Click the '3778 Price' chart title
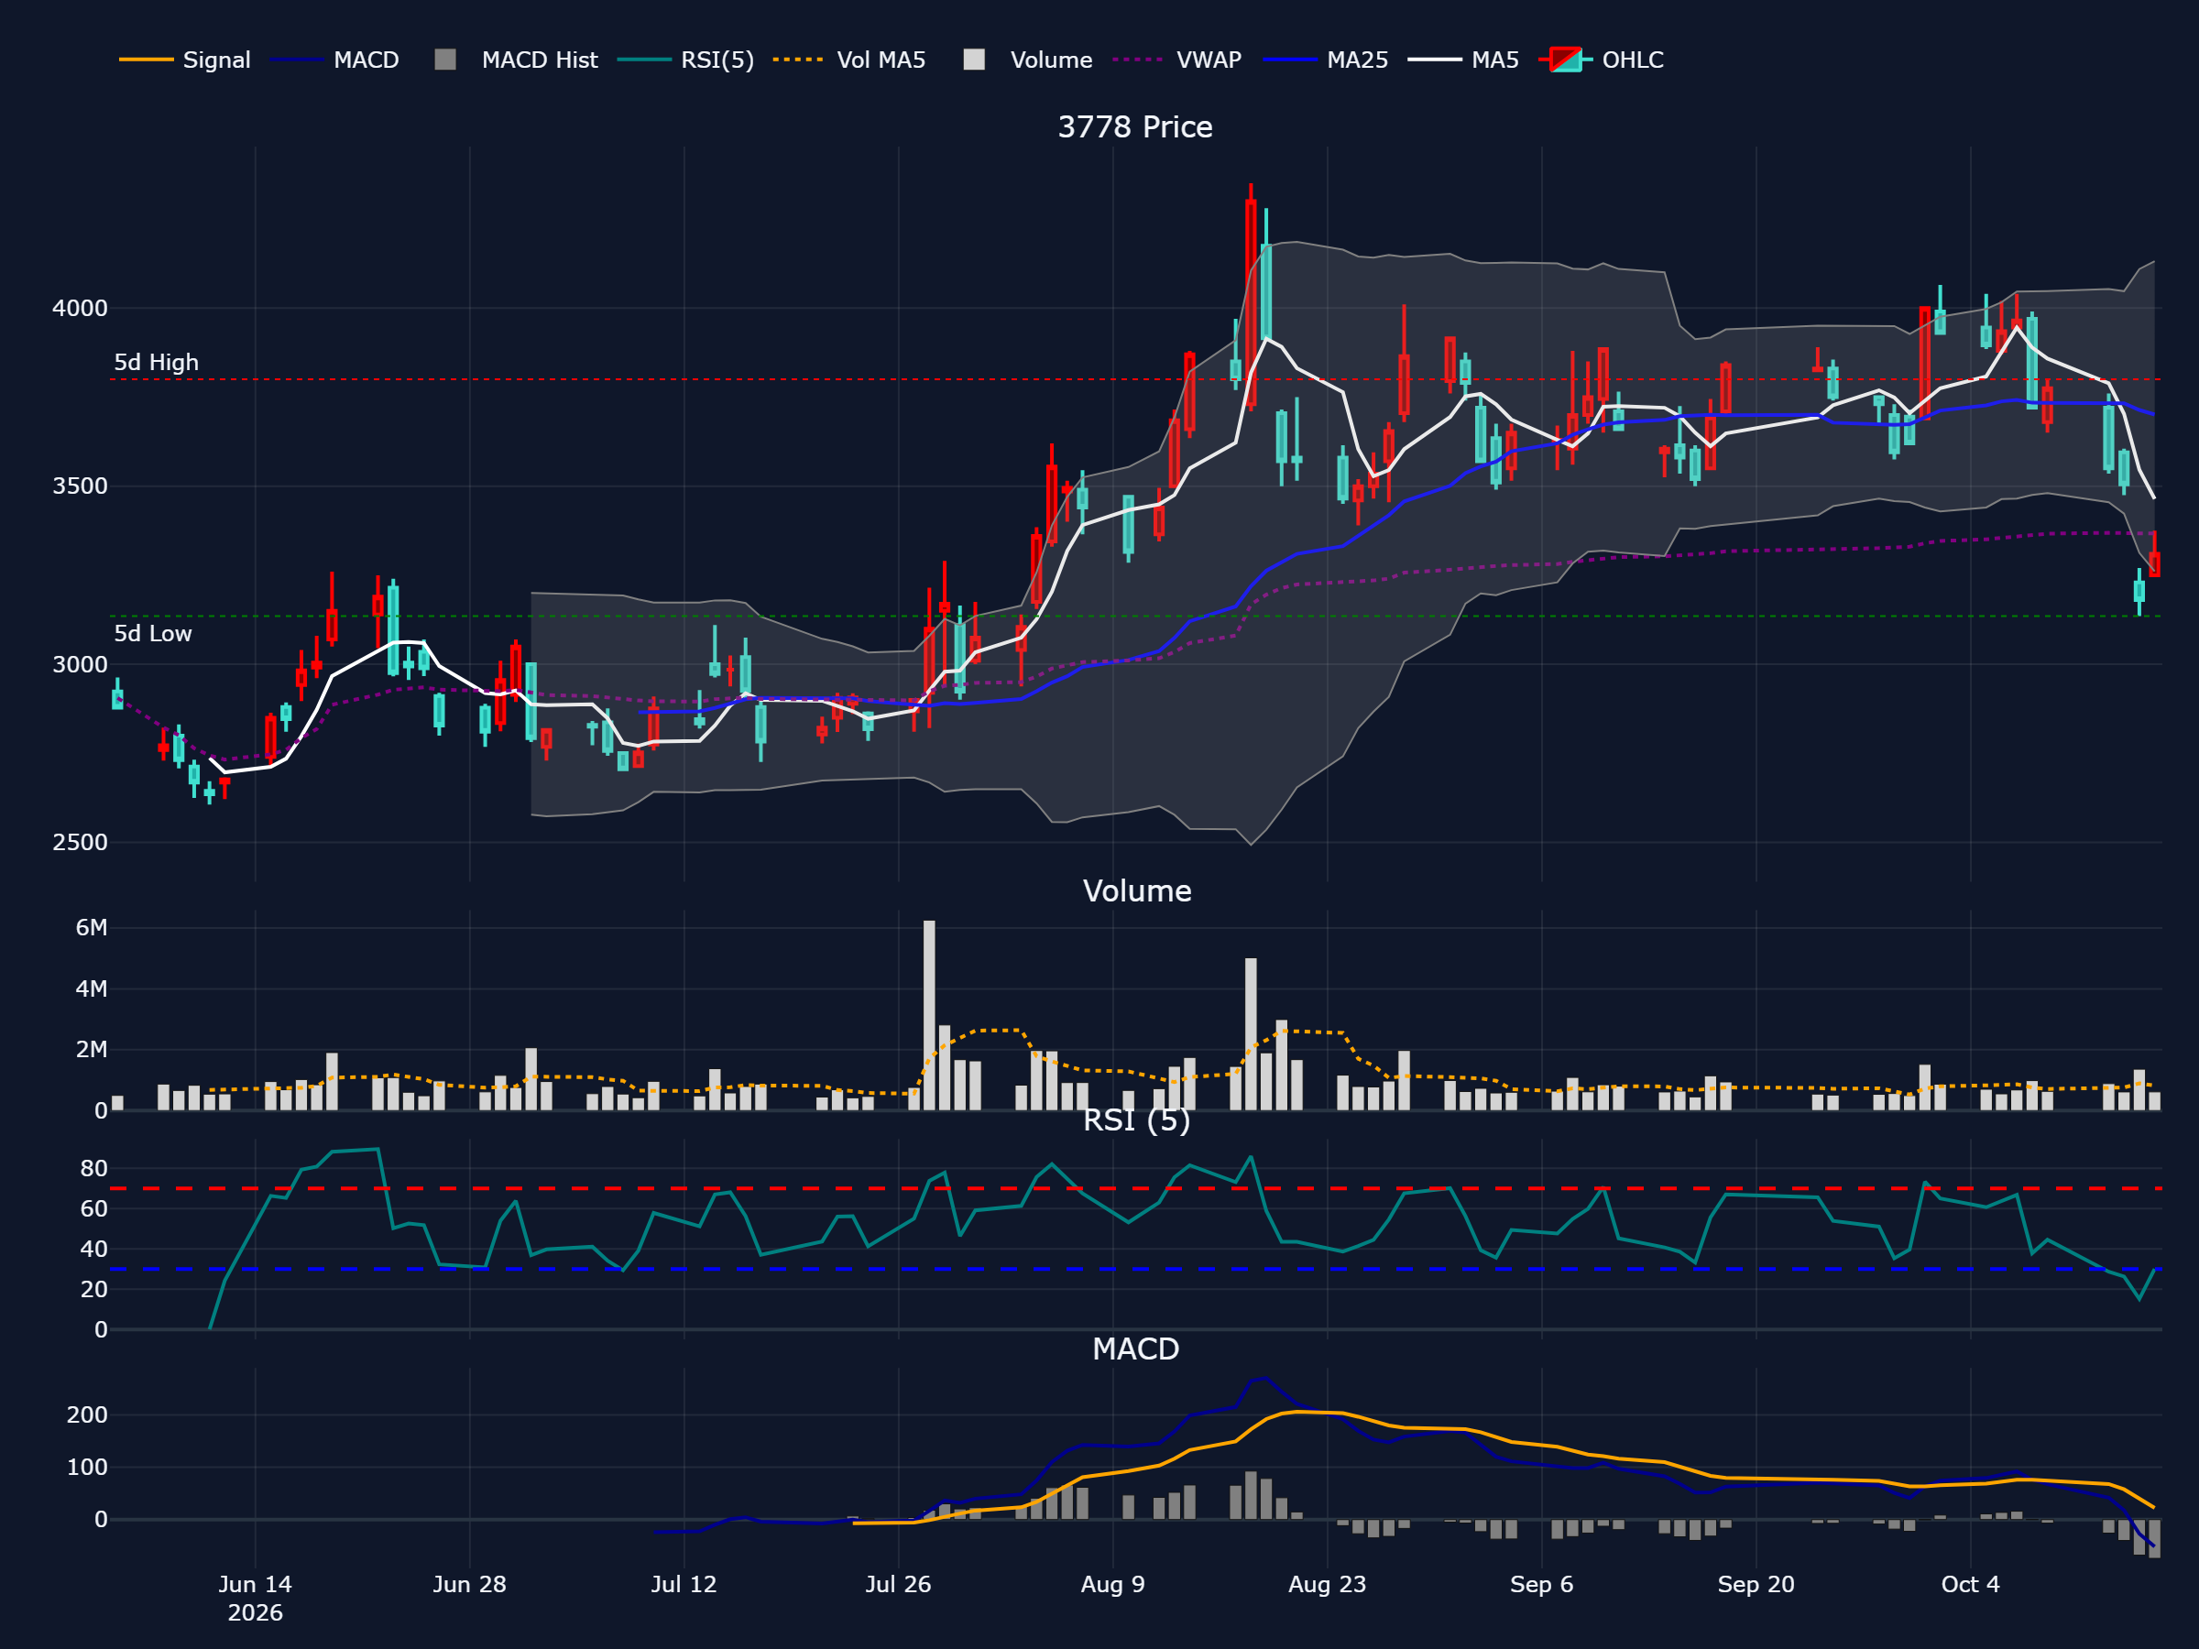Screen dimensions: 2199x1649 coord(1135,127)
